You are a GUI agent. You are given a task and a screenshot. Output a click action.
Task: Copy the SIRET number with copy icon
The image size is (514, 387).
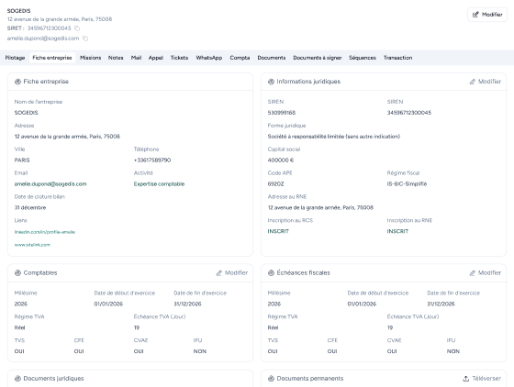(x=77, y=28)
